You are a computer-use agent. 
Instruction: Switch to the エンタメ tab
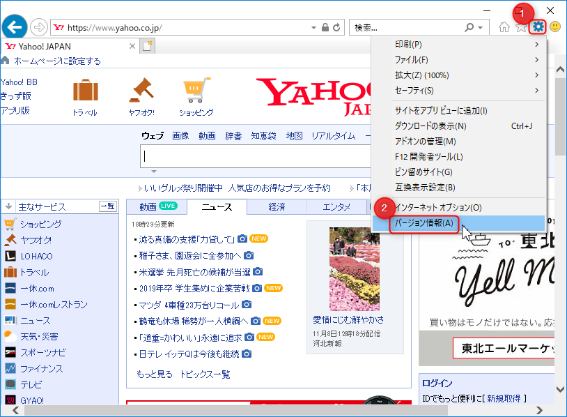tap(336, 206)
